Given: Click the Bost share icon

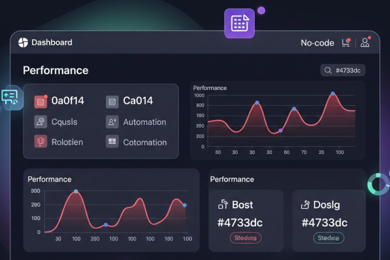Looking at the screenshot, I should tap(223, 205).
